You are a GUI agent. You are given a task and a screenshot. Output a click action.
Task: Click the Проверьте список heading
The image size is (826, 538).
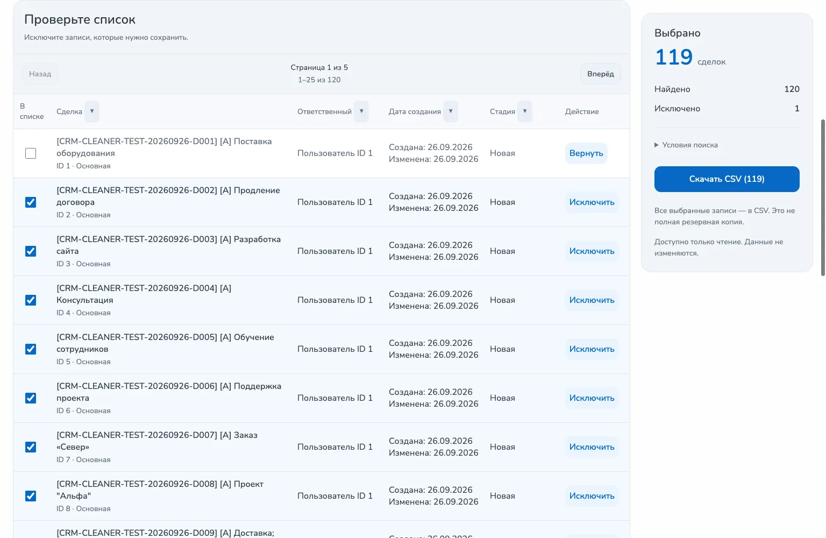pyautogui.click(x=80, y=20)
